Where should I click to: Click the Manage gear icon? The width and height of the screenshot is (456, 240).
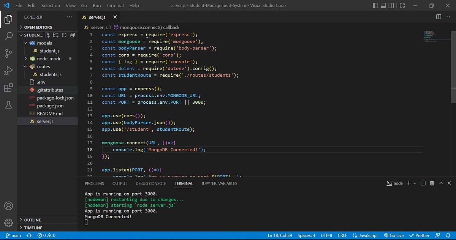(8, 223)
